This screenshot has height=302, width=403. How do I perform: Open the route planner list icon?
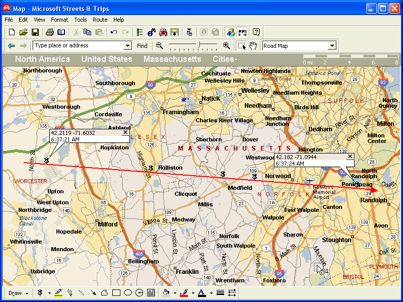pos(140,32)
